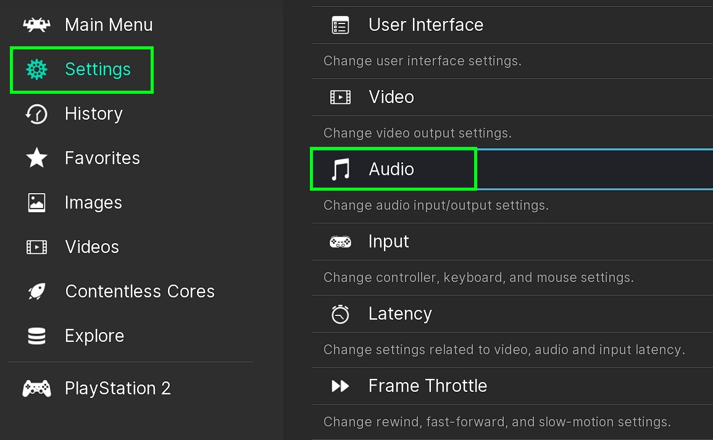Image resolution: width=713 pixels, height=440 pixels.
Task: Open the Main Menu tab
Action: tap(109, 25)
